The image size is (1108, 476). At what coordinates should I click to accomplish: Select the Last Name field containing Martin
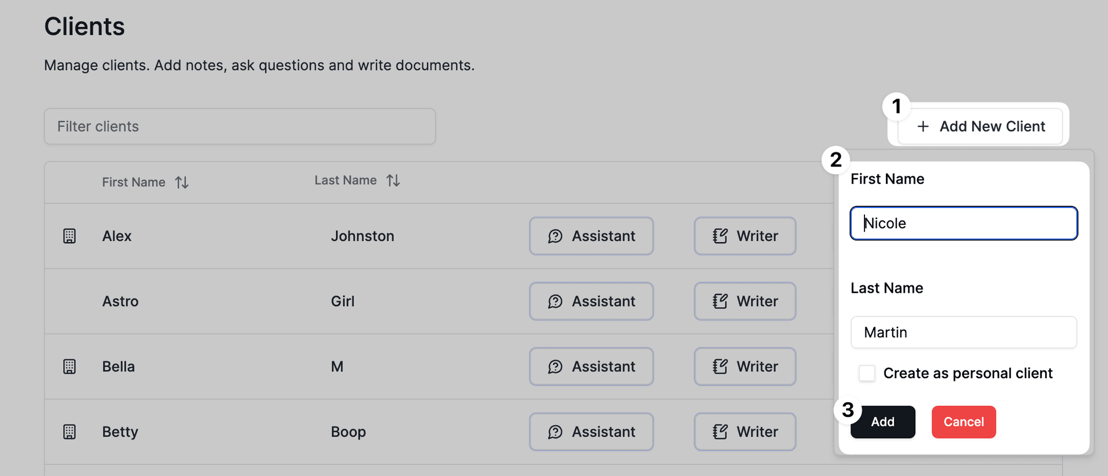(x=963, y=333)
